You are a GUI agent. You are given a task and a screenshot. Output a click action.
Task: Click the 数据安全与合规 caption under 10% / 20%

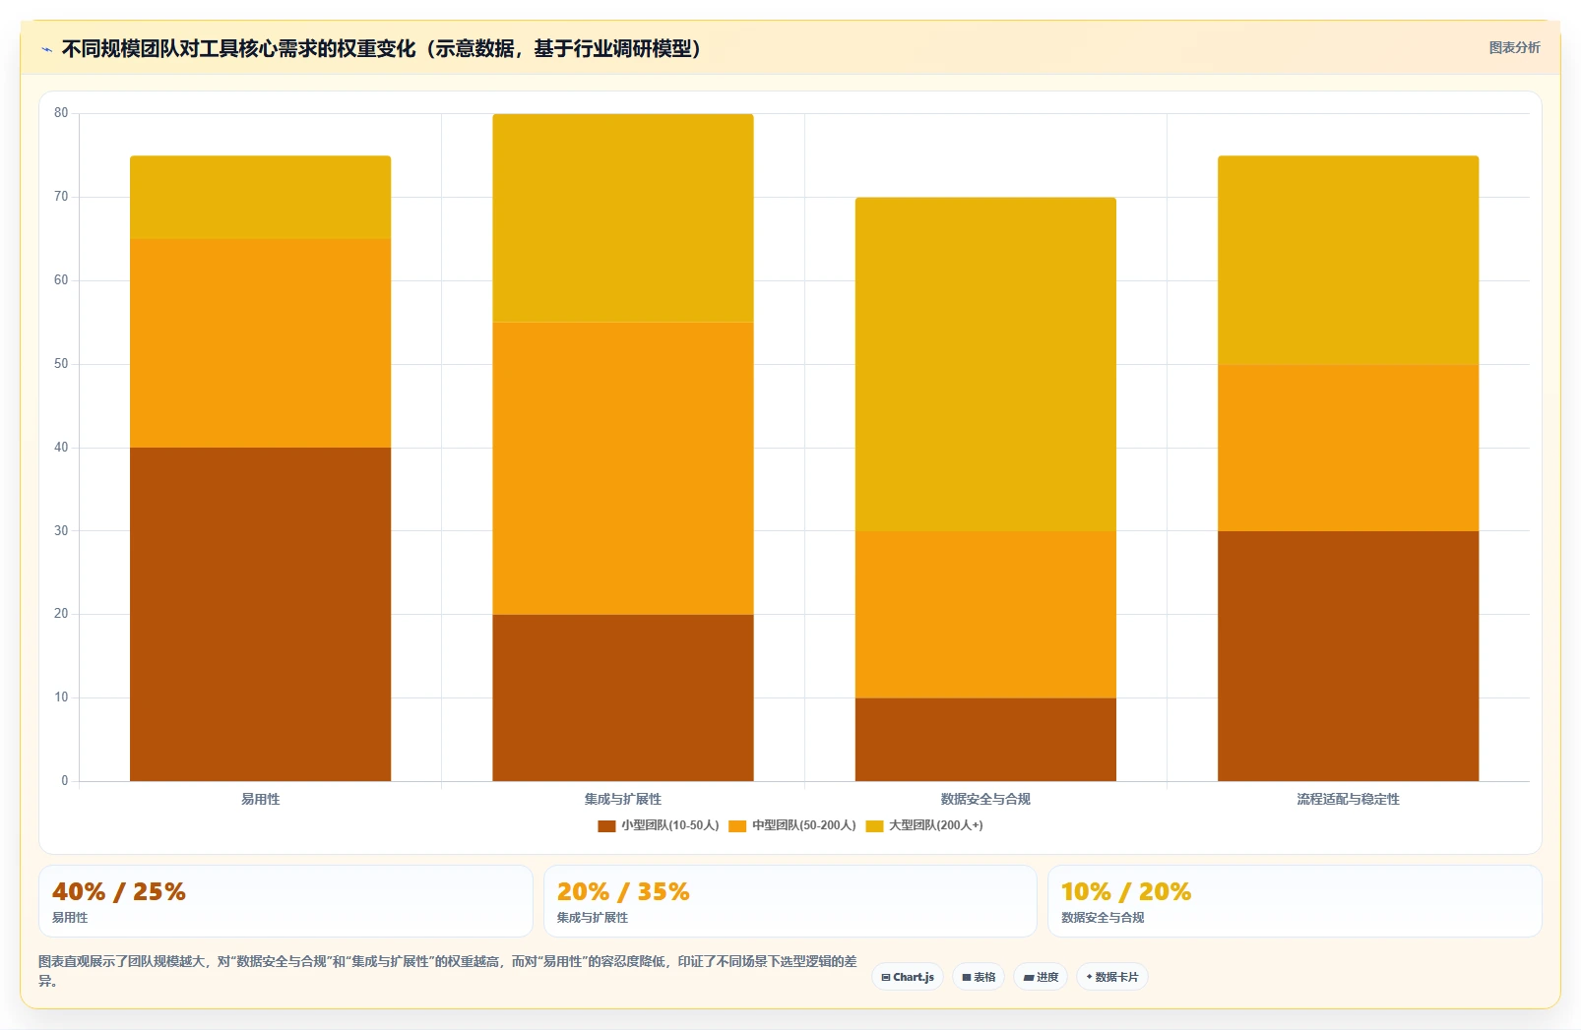point(1103,918)
